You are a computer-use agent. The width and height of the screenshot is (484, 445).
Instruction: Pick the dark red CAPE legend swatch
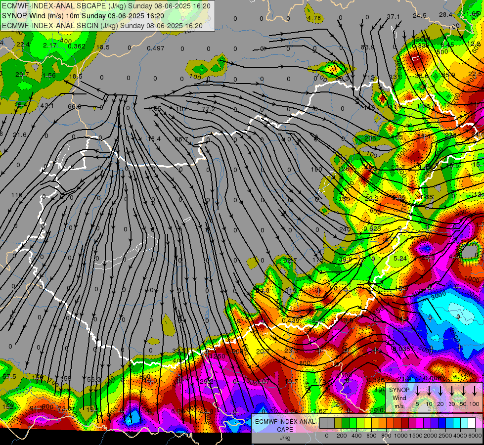405,423
